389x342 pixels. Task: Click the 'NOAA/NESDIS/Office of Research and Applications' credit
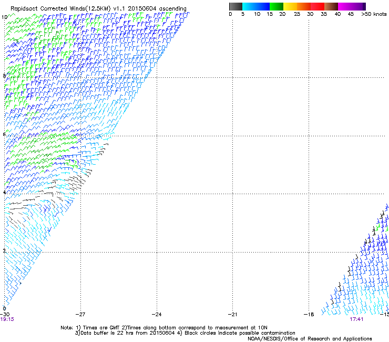310,339
